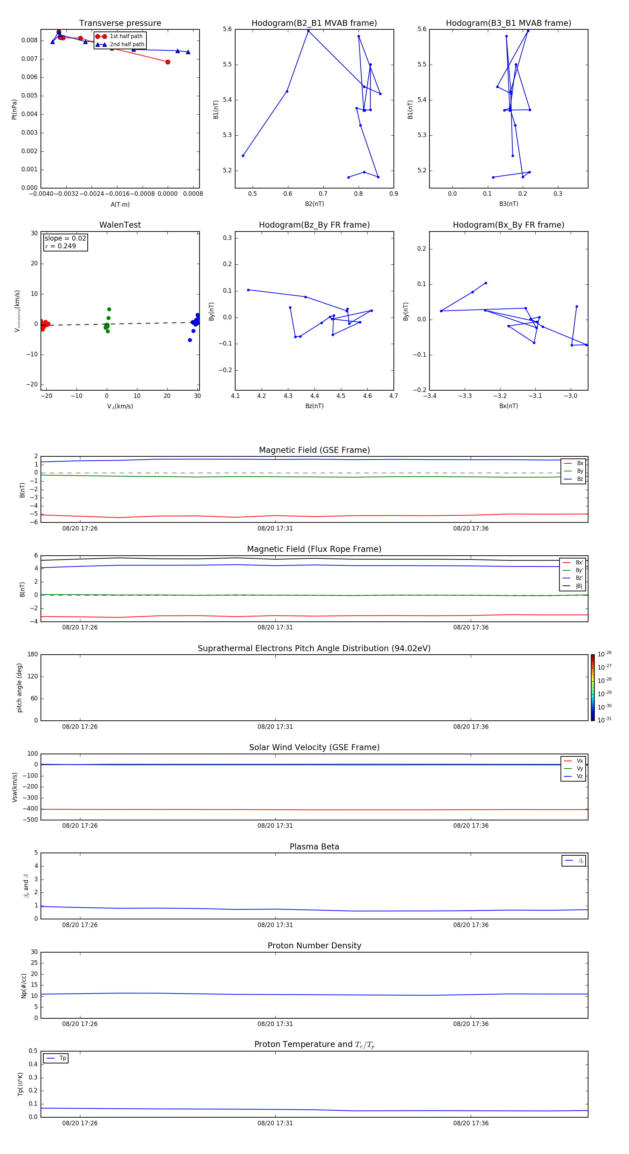Click the 'Hodogram(B2_B1 MVAB frame)' title

pyautogui.click(x=314, y=23)
